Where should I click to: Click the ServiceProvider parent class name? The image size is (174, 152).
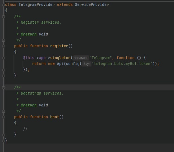[92, 5]
